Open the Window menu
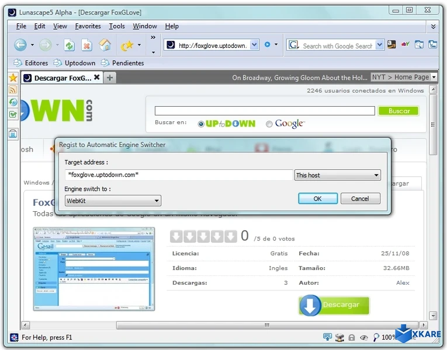This screenshot has width=447, height=350. pyautogui.click(x=145, y=26)
